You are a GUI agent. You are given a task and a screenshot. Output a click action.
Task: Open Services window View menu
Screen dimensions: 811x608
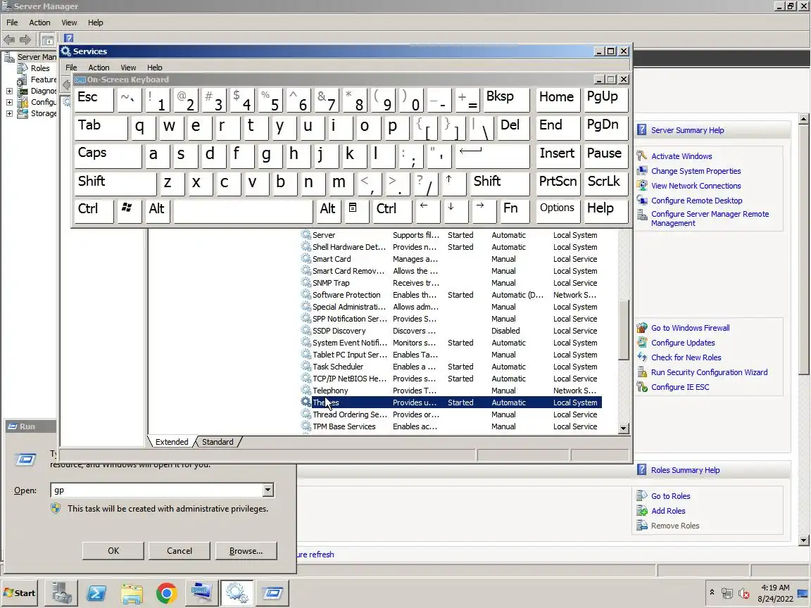coord(128,68)
